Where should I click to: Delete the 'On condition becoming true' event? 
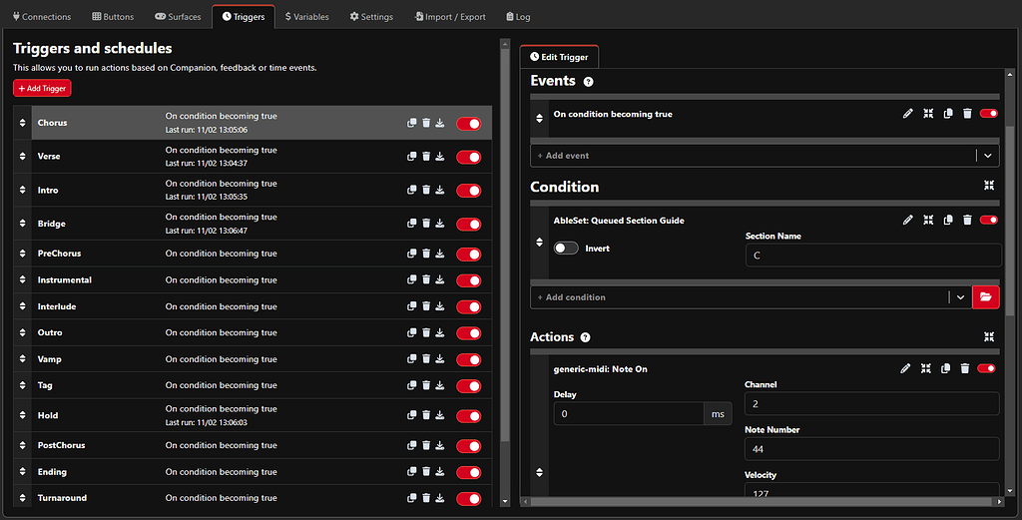click(x=967, y=114)
